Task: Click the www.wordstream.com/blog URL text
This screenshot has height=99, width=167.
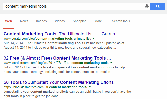Action: 56,63
